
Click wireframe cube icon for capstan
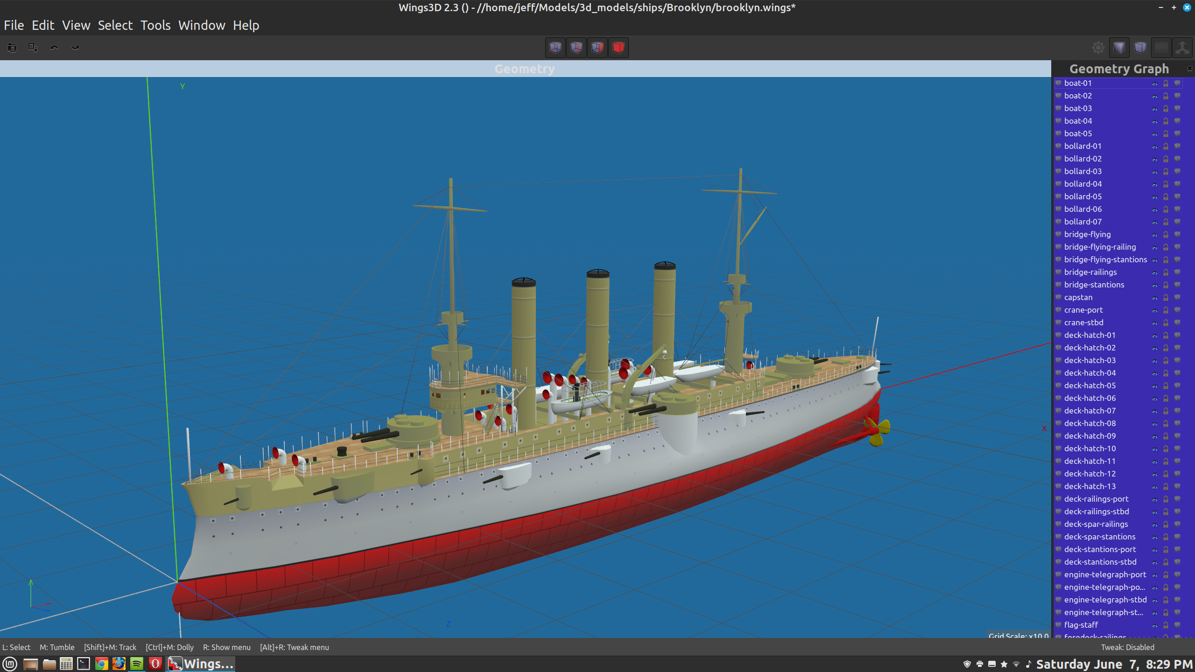(x=1177, y=297)
